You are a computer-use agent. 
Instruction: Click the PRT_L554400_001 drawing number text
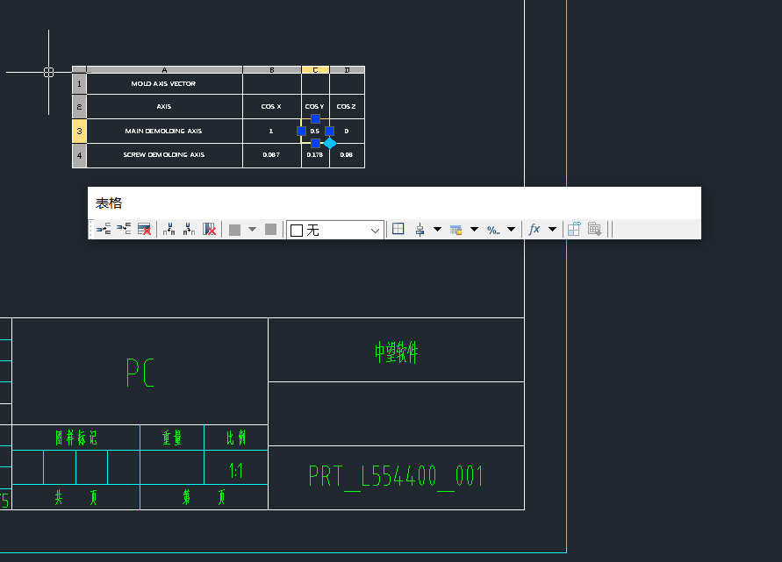pyautogui.click(x=396, y=477)
